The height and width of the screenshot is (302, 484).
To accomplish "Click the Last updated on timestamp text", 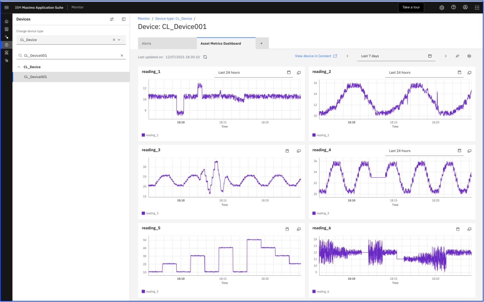I will (169, 57).
